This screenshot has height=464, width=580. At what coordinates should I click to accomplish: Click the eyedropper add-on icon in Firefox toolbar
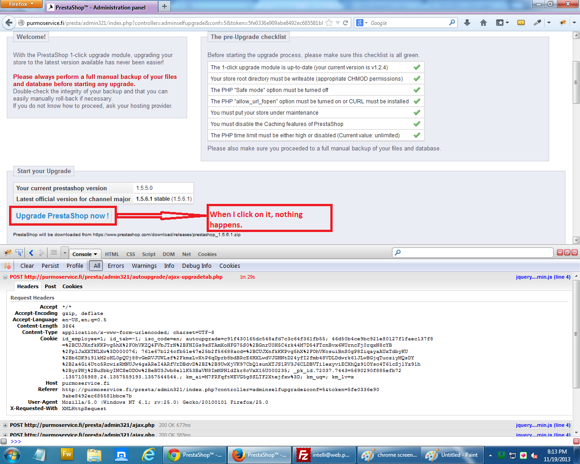tap(537, 23)
